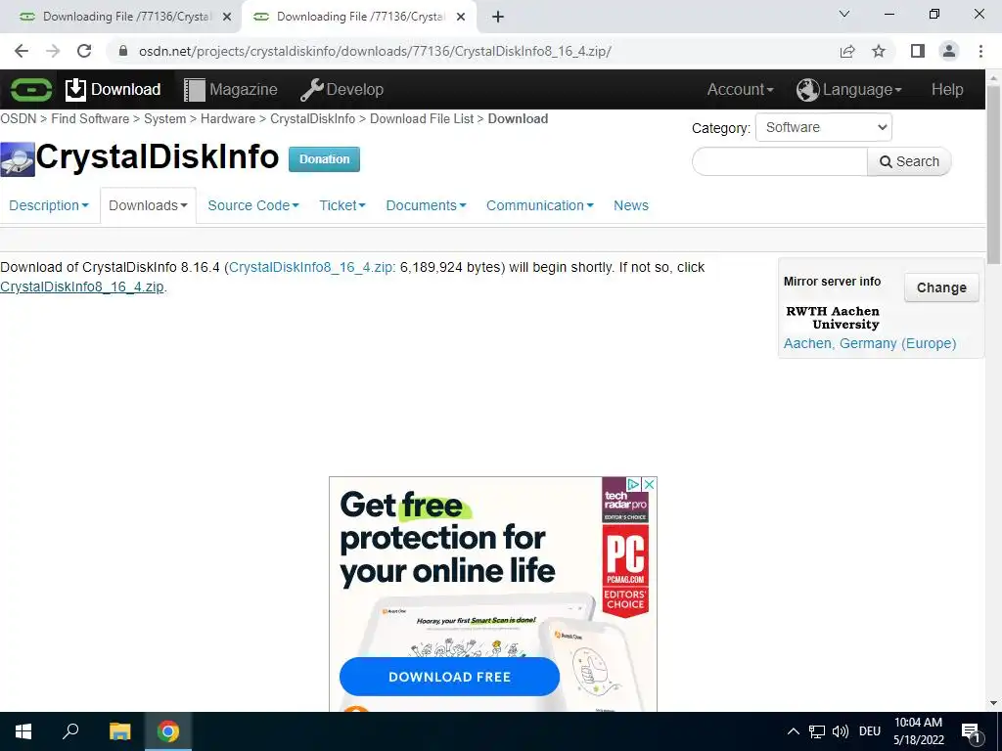Open the Aachen, Germany (Europe) link
Image resolution: width=1002 pixels, height=751 pixels.
(x=870, y=343)
